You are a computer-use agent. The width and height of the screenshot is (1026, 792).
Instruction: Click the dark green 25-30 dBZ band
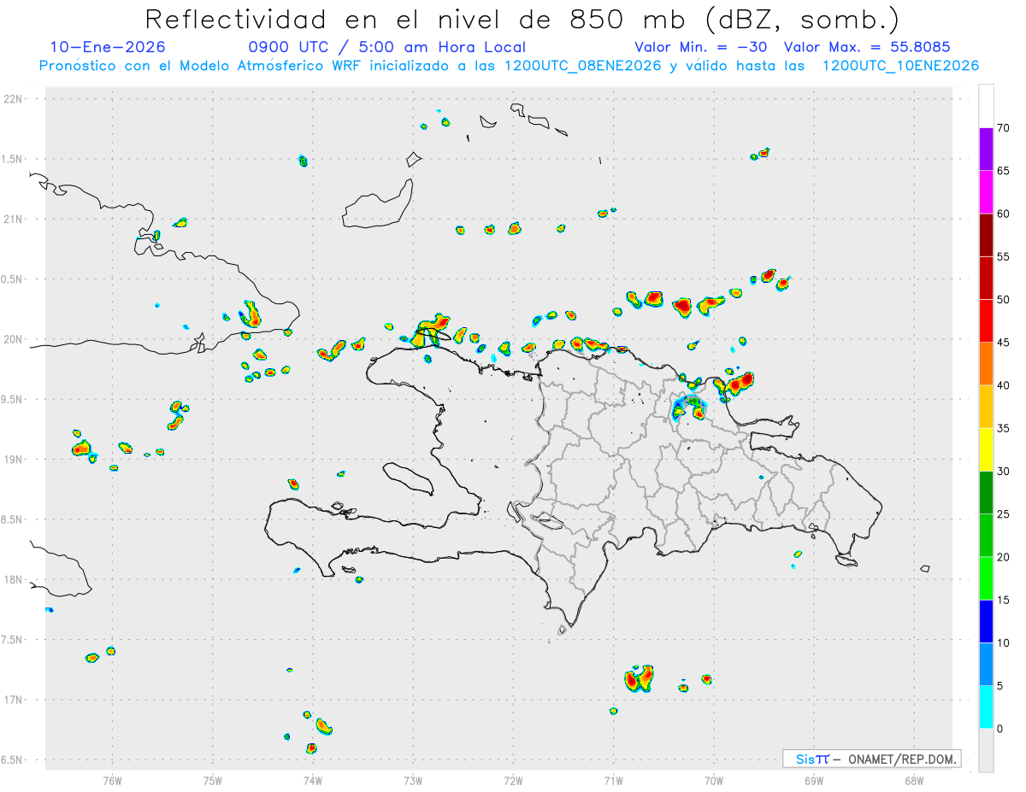[986, 492]
